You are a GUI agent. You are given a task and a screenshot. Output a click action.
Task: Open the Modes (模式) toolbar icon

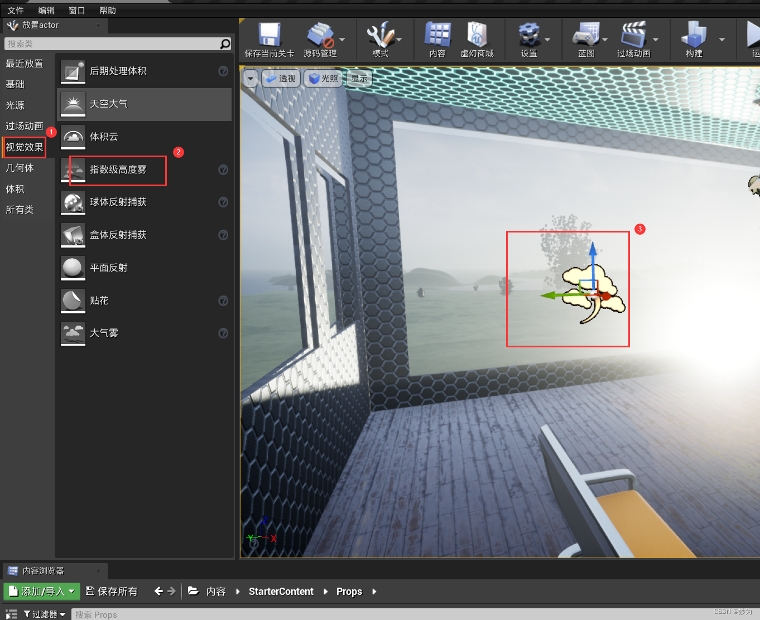[380, 35]
